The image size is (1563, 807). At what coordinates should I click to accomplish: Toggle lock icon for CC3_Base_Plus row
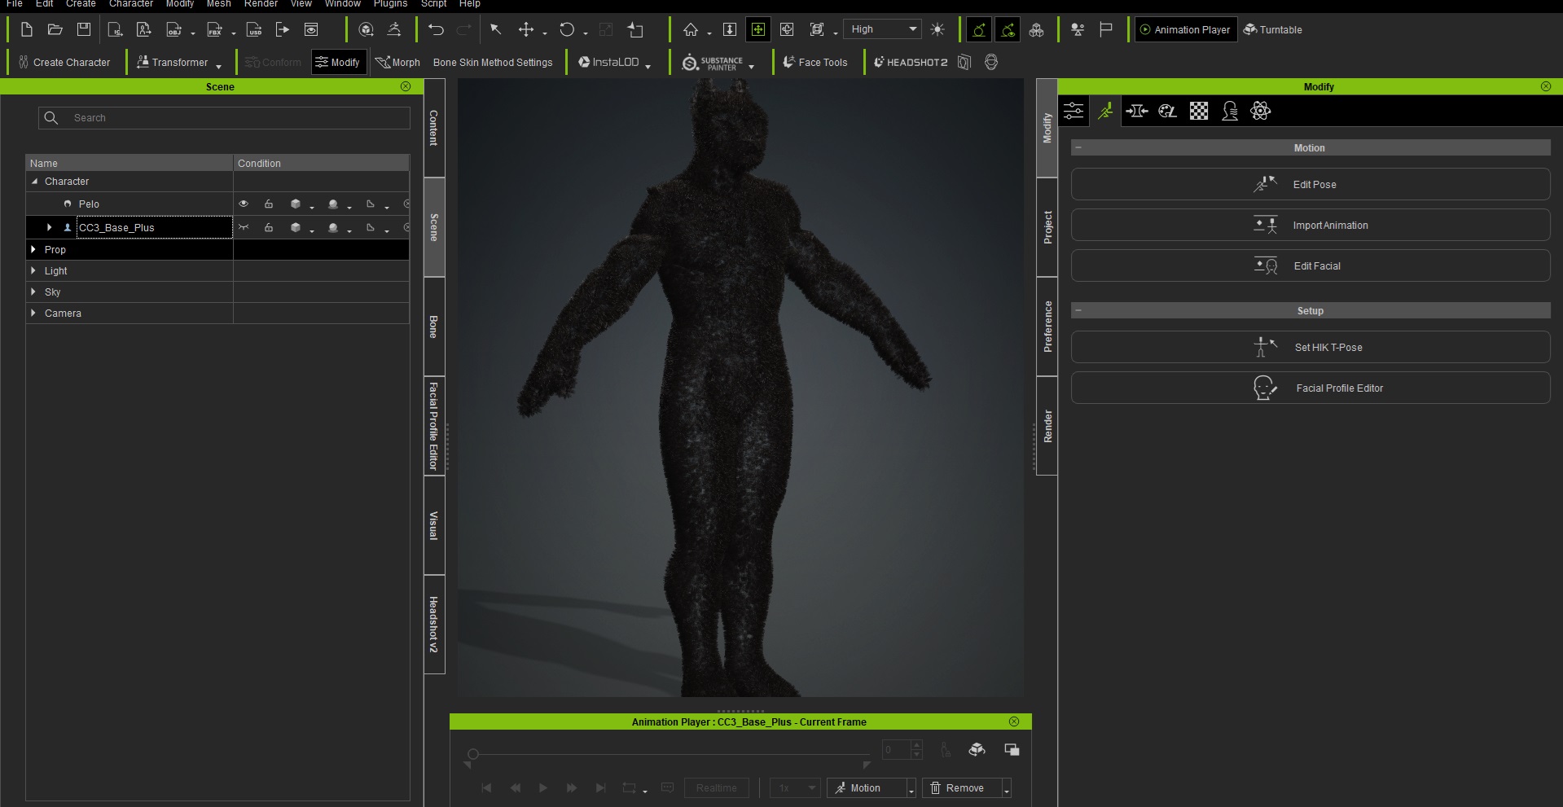tap(269, 227)
